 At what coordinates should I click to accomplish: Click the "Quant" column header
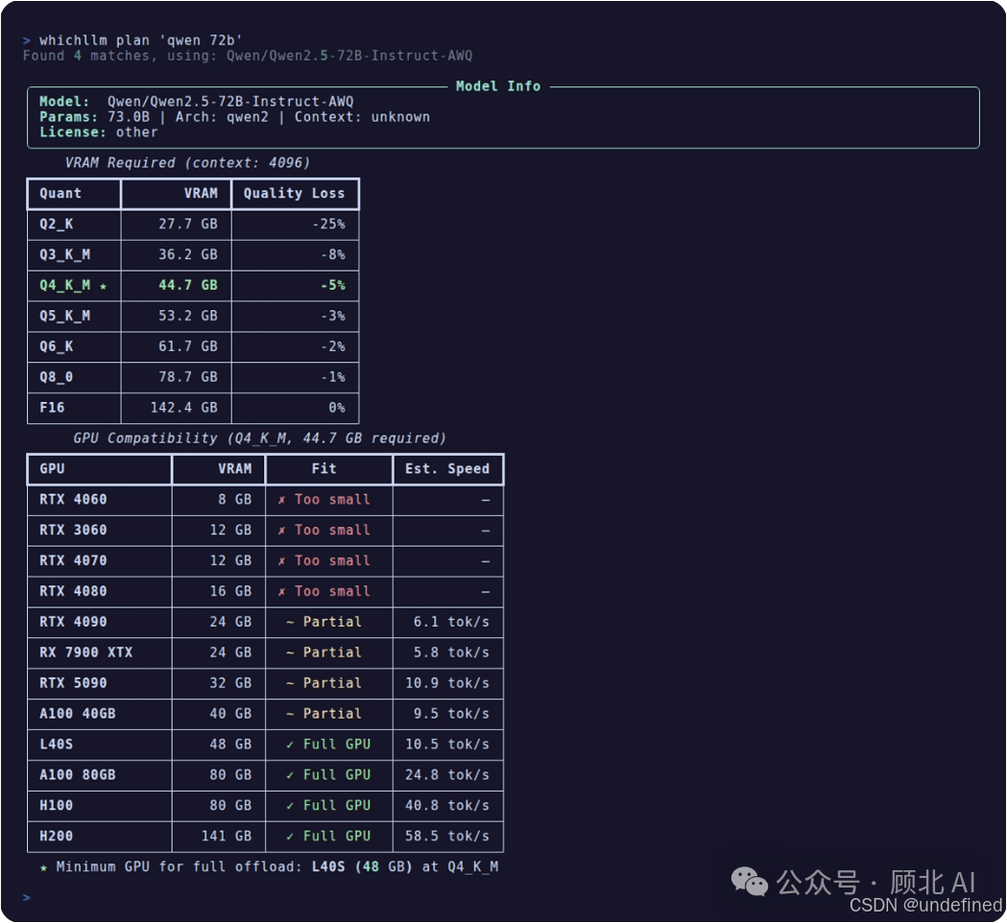60,193
